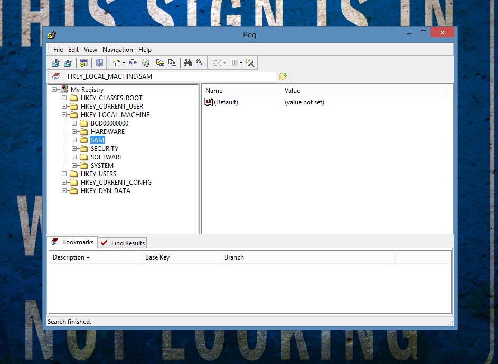
Task: Expand the SYSTEM key
Action: 74,165
